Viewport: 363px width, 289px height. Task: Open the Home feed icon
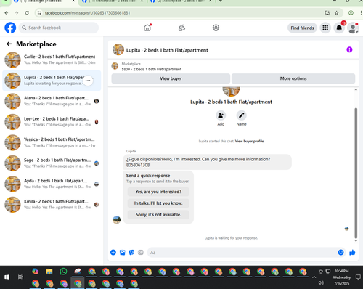click(x=147, y=28)
